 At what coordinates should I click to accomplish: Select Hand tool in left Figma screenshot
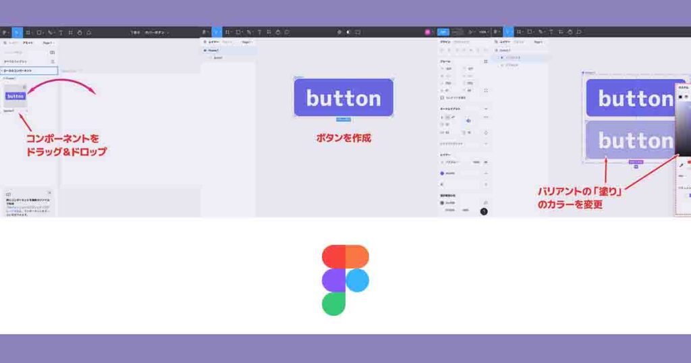coord(80,32)
